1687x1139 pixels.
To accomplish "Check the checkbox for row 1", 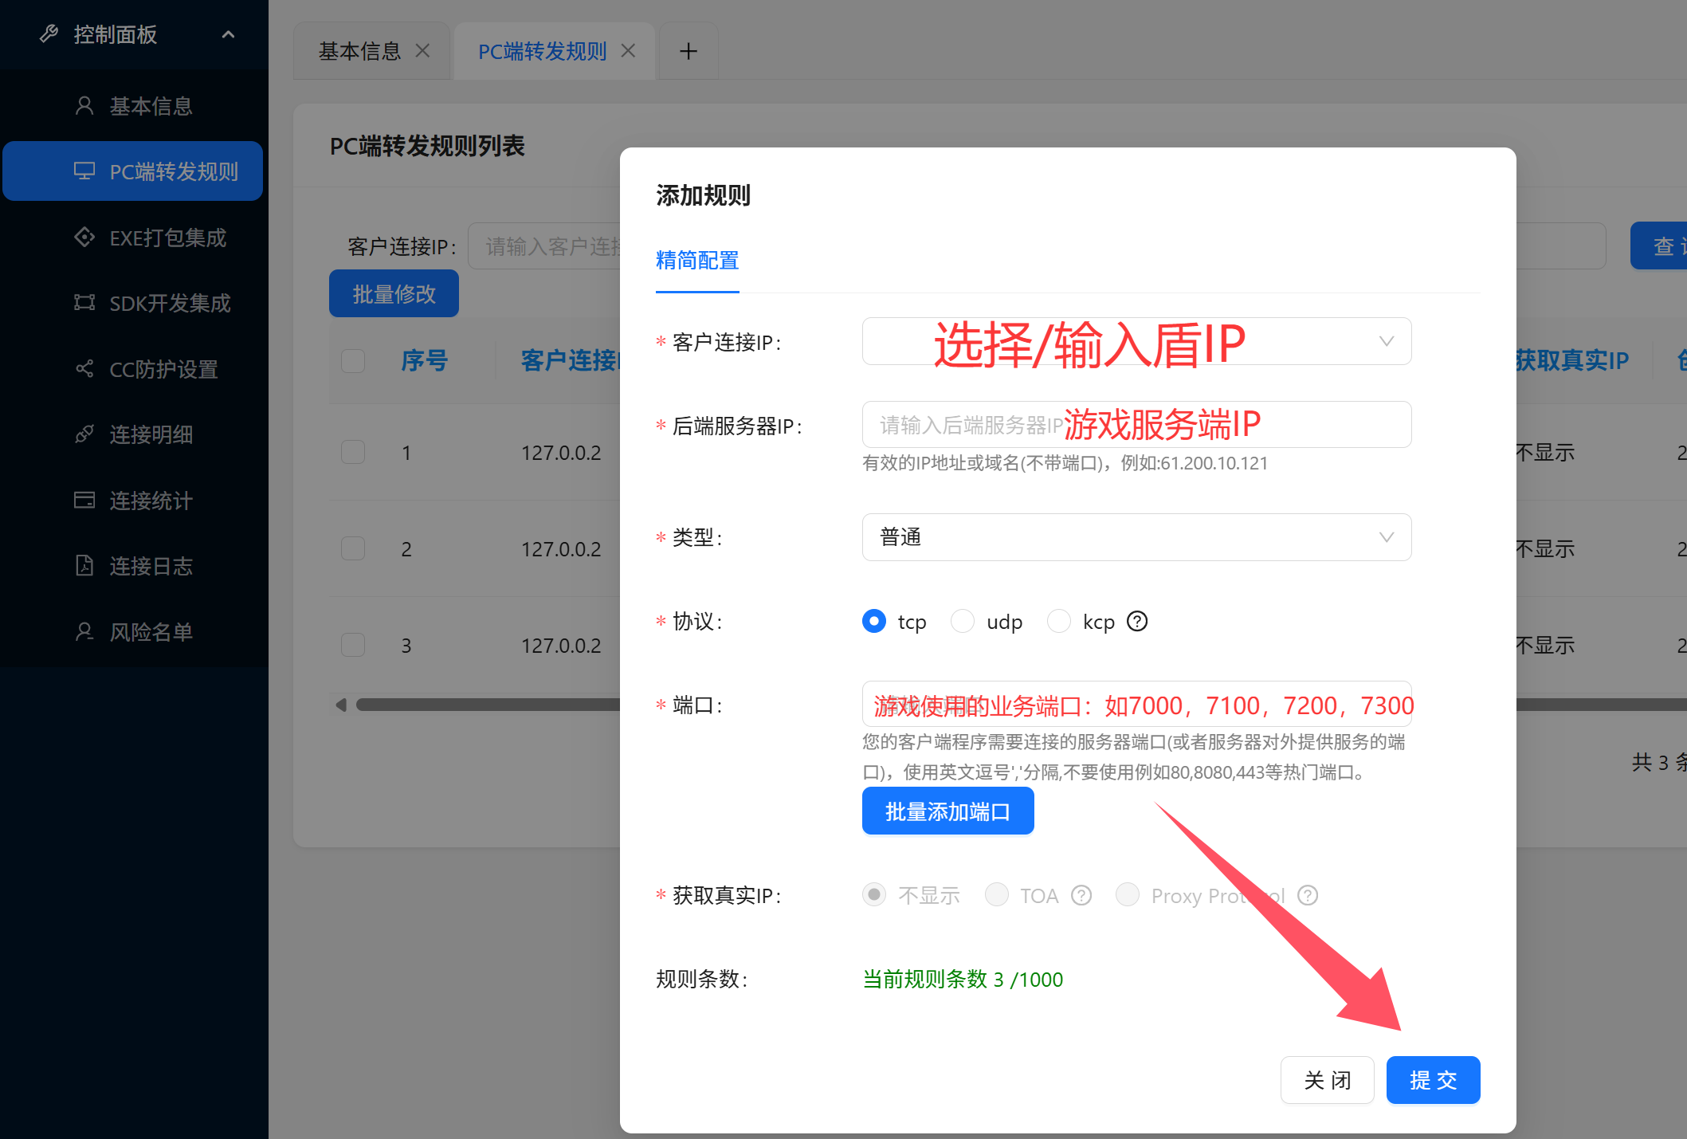I will tap(352, 452).
